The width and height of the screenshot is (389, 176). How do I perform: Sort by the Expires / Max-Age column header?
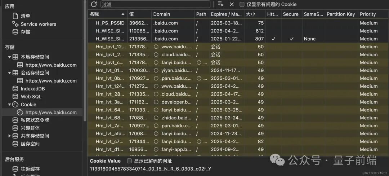(227, 14)
